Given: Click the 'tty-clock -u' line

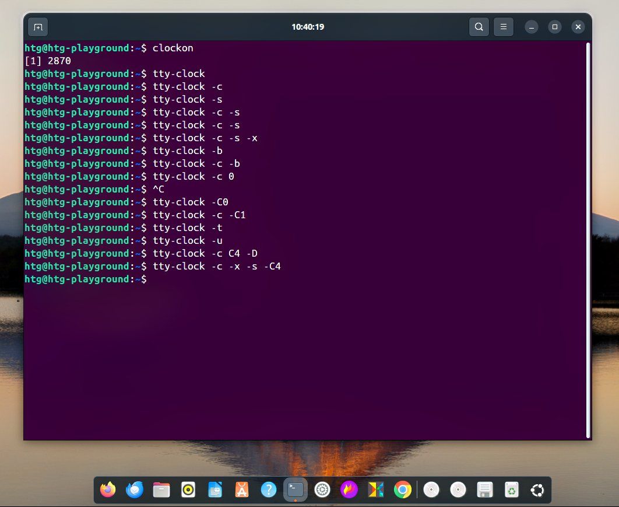Looking at the screenshot, I should pyautogui.click(x=124, y=240).
